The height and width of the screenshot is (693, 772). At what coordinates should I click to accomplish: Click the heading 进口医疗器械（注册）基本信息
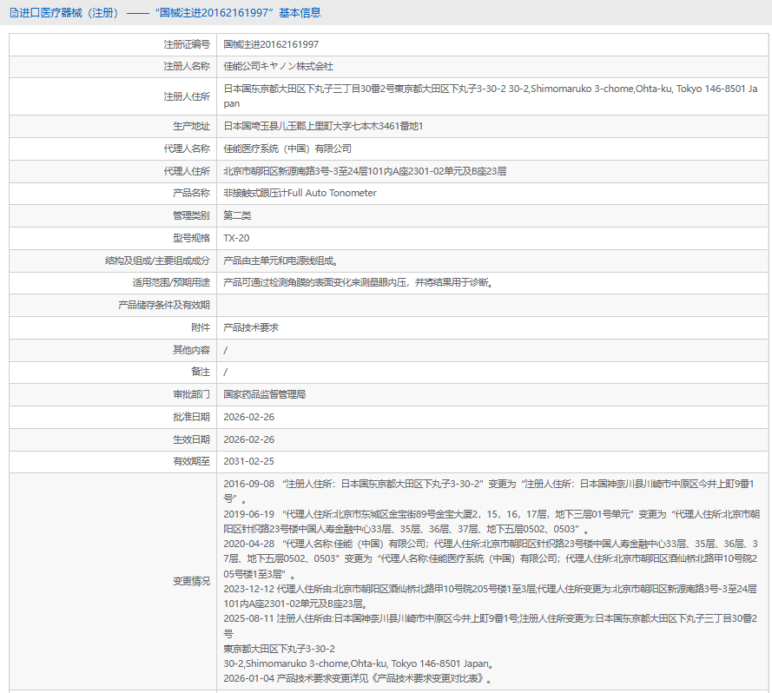(170, 13)
